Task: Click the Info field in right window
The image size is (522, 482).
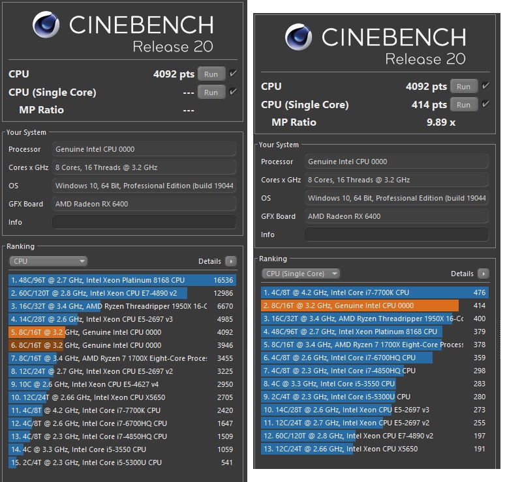Action: [397, 234]
